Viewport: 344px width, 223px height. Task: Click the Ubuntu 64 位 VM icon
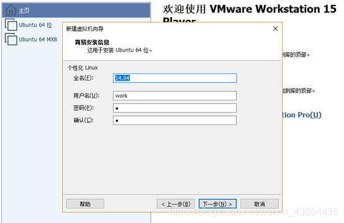(11, 25)
